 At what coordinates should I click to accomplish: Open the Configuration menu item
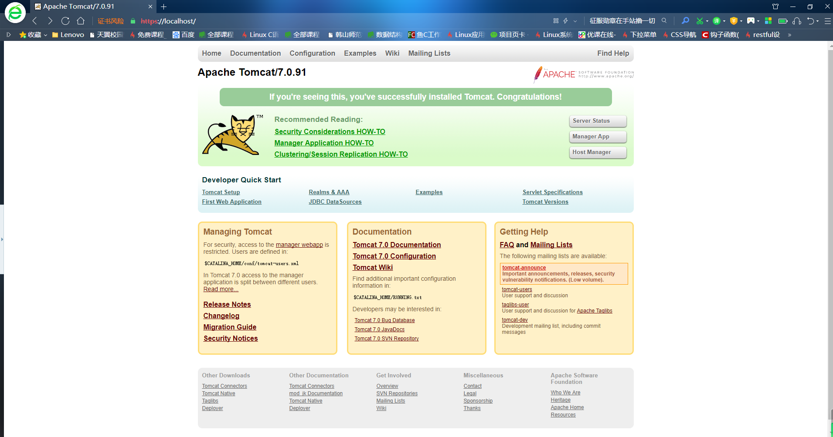(x=312, y=53)
